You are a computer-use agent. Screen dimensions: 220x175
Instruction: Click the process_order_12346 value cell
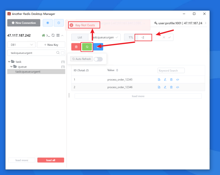pyautogui.click(x=120, y=87)
